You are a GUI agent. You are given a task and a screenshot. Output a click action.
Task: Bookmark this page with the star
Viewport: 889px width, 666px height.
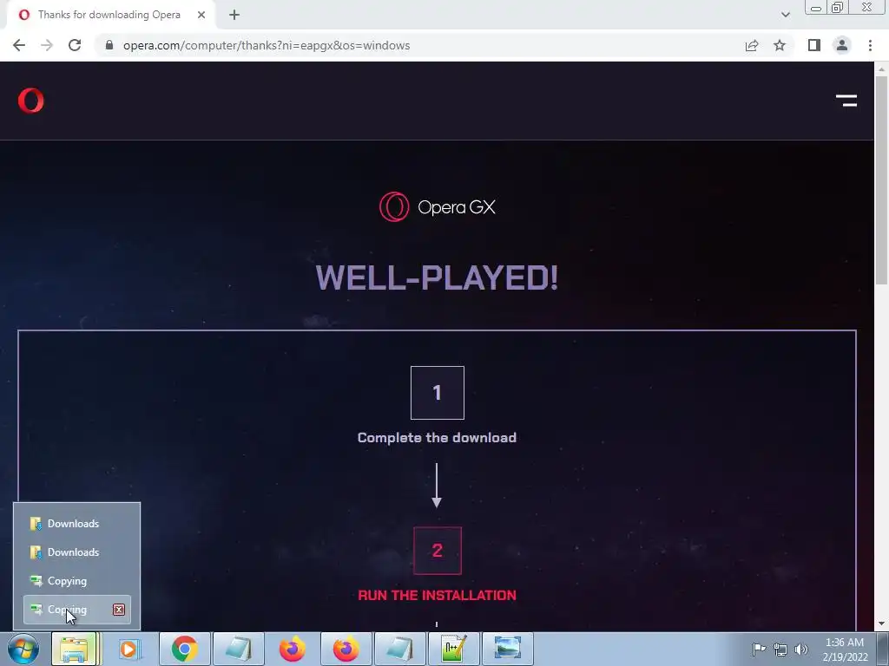pyautogui.click(x=780, y=45)
